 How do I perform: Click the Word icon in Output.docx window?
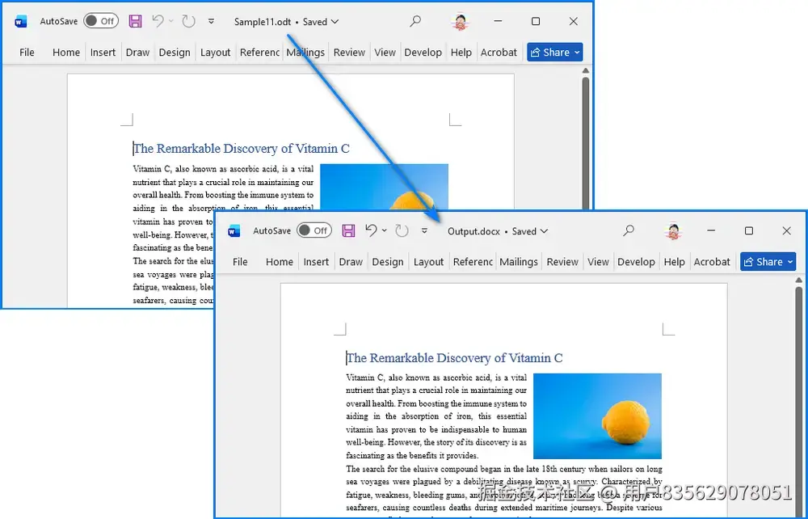coord(234,231)
